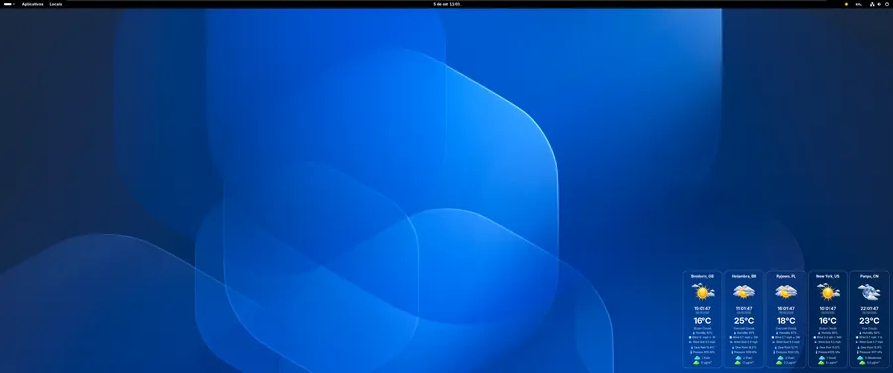This screenshot has width=893, height=373.
Task: Open the power icon in the system tray
Action: [887, 4]
